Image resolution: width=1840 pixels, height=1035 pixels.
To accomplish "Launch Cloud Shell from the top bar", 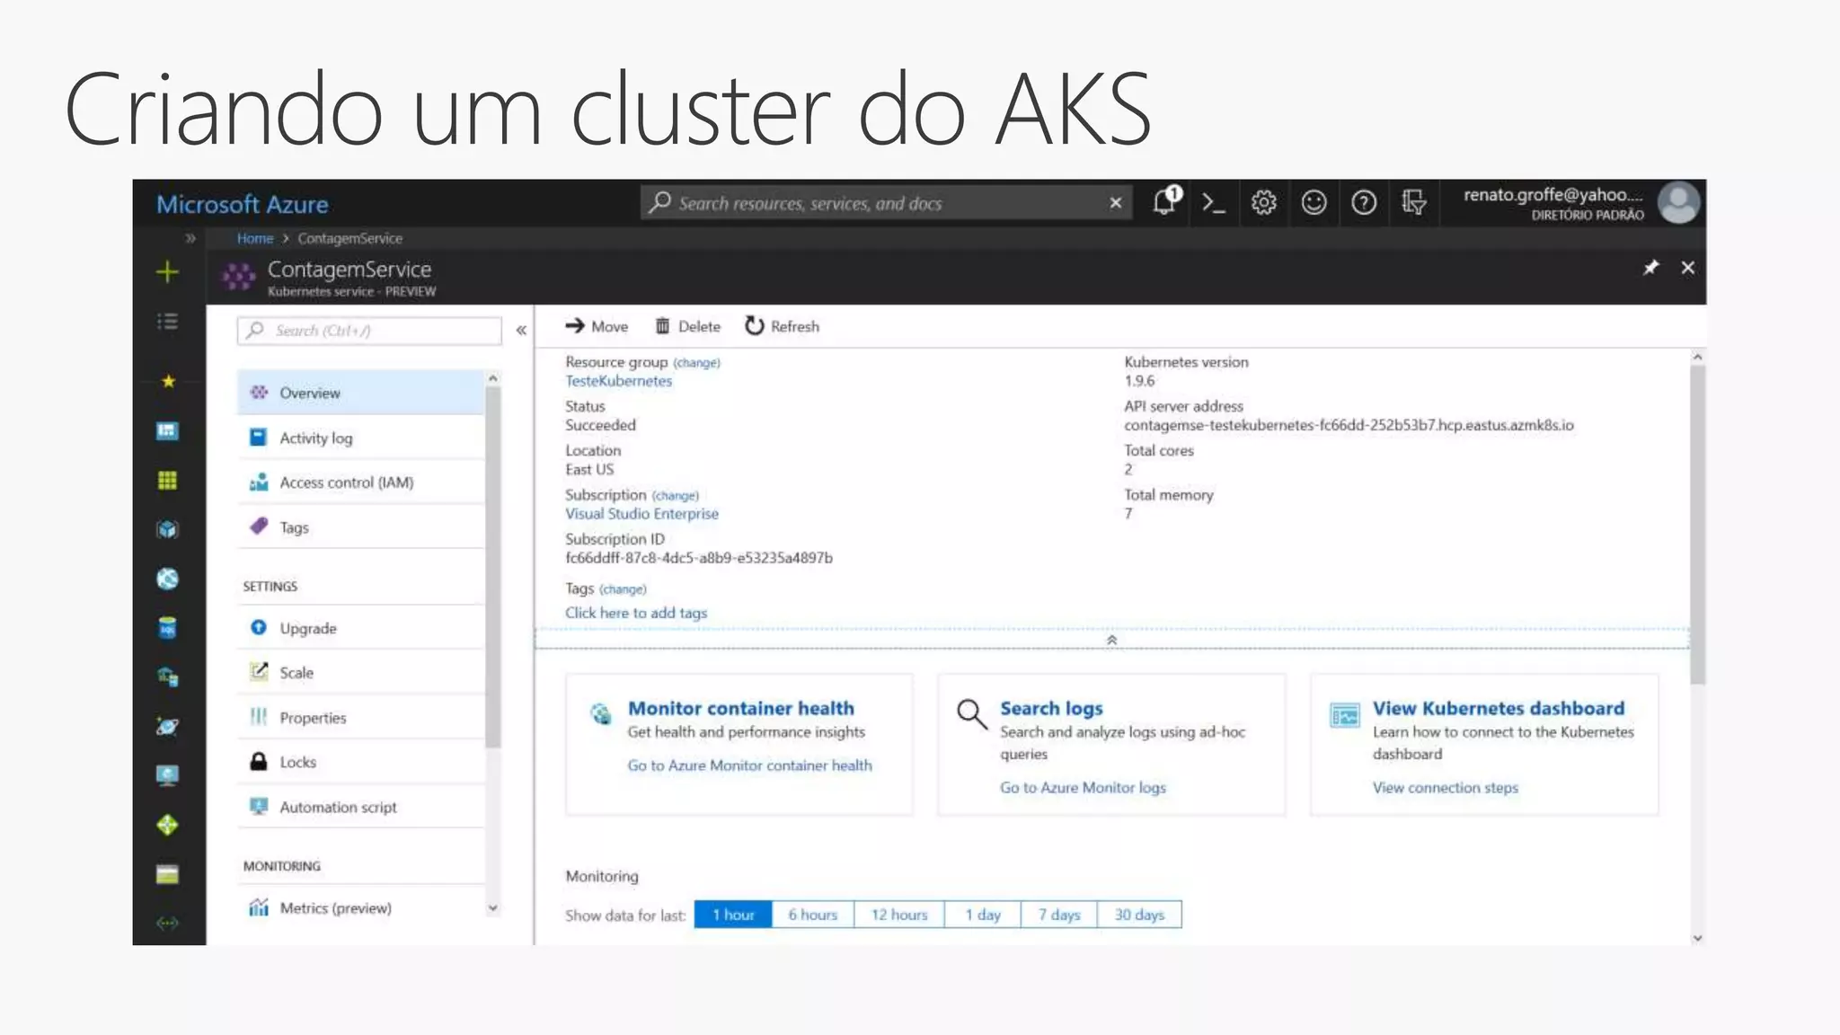I will [1214, 203].
